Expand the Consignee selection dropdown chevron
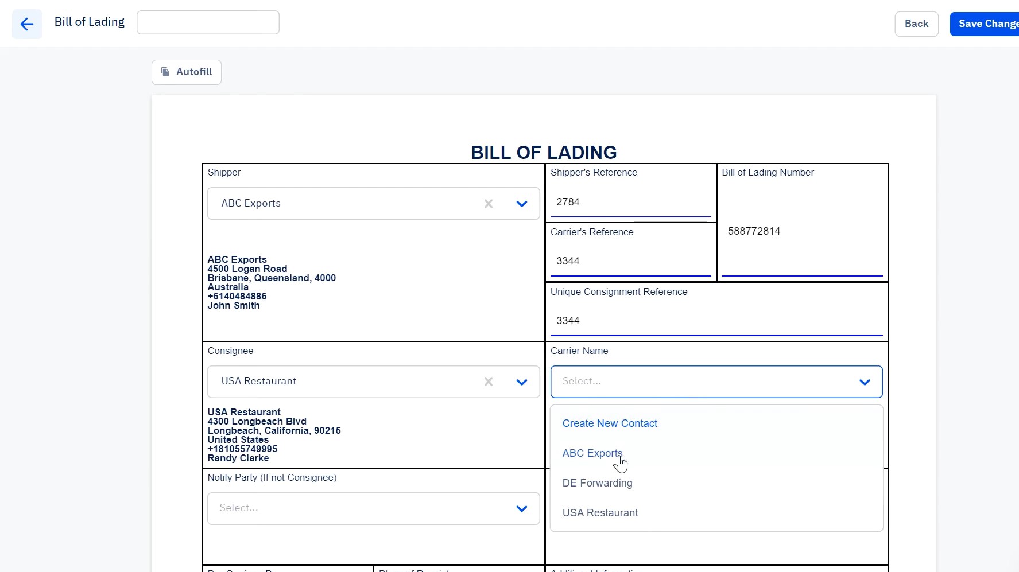This screenshot has height=572, width=1019. point(521,382)
